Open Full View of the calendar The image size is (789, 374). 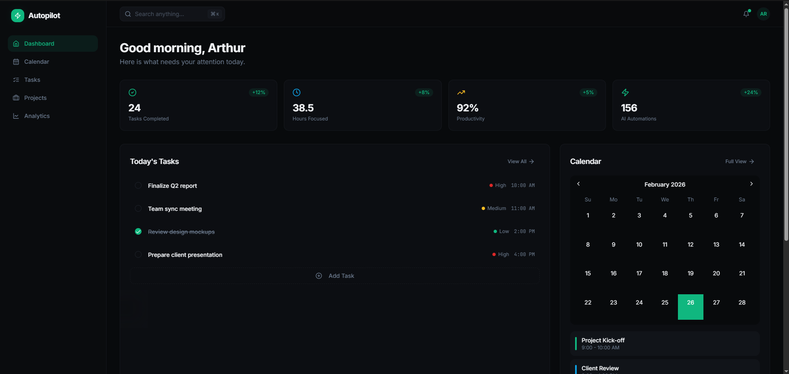739,162
